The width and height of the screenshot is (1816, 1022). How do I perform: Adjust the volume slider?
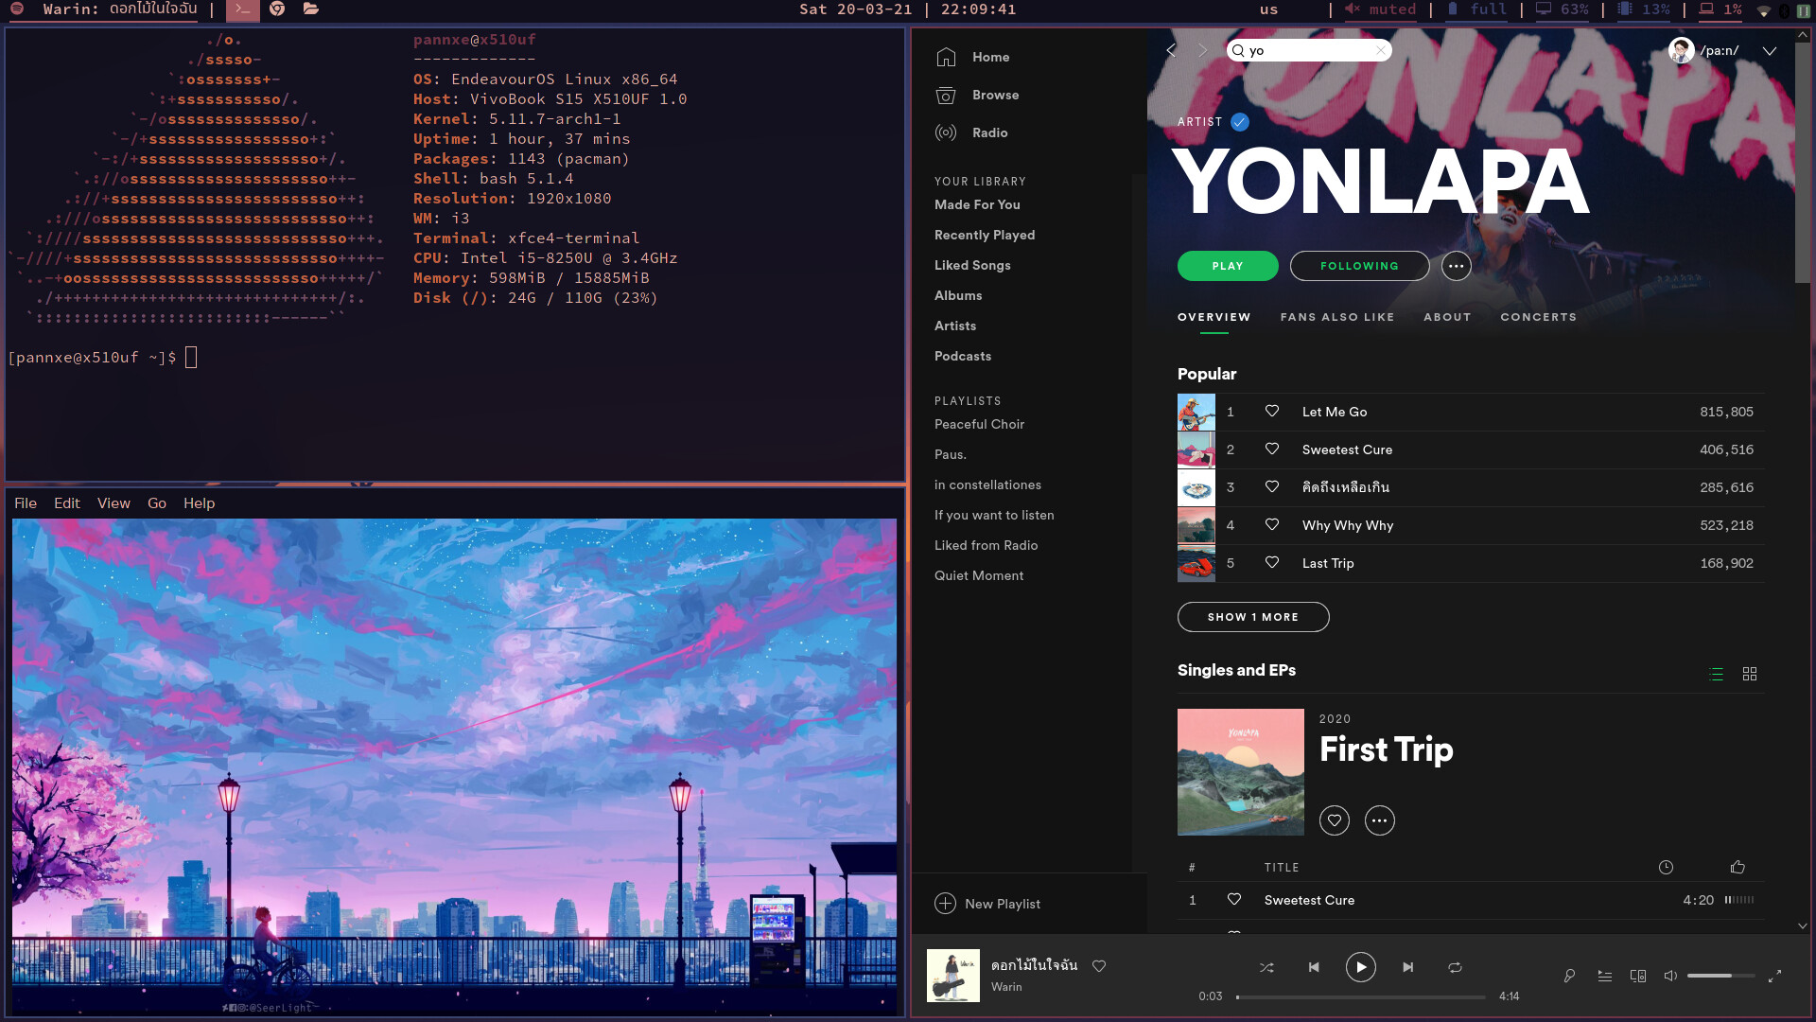tap(1720, 976)
